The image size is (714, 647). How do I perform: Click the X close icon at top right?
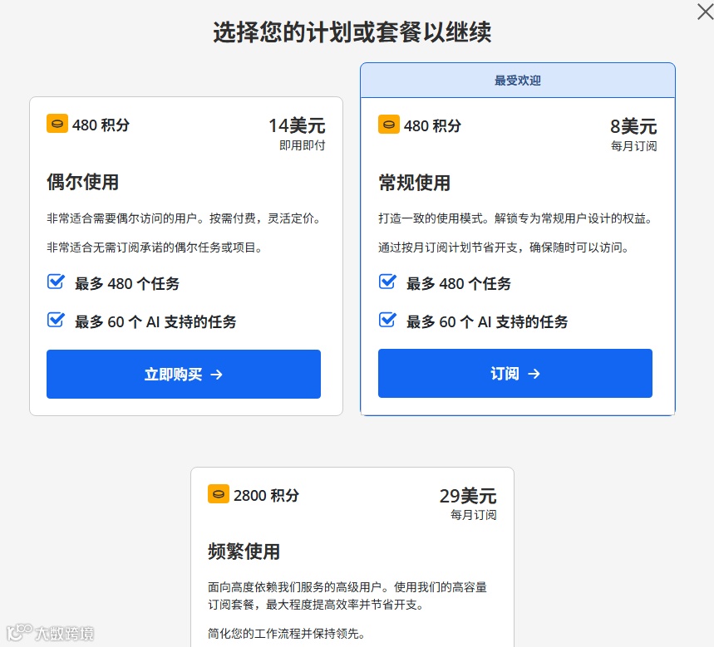tap(705, 12)
